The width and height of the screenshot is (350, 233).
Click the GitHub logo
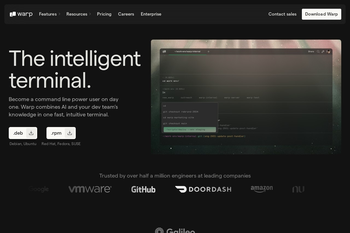143,189
